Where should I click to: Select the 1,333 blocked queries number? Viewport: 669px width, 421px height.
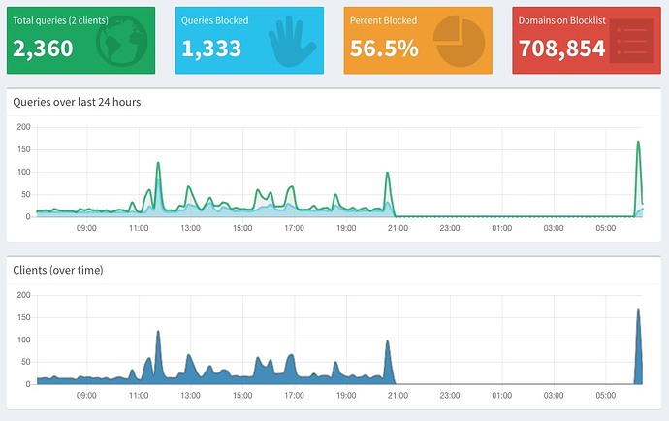pos(211,48)
